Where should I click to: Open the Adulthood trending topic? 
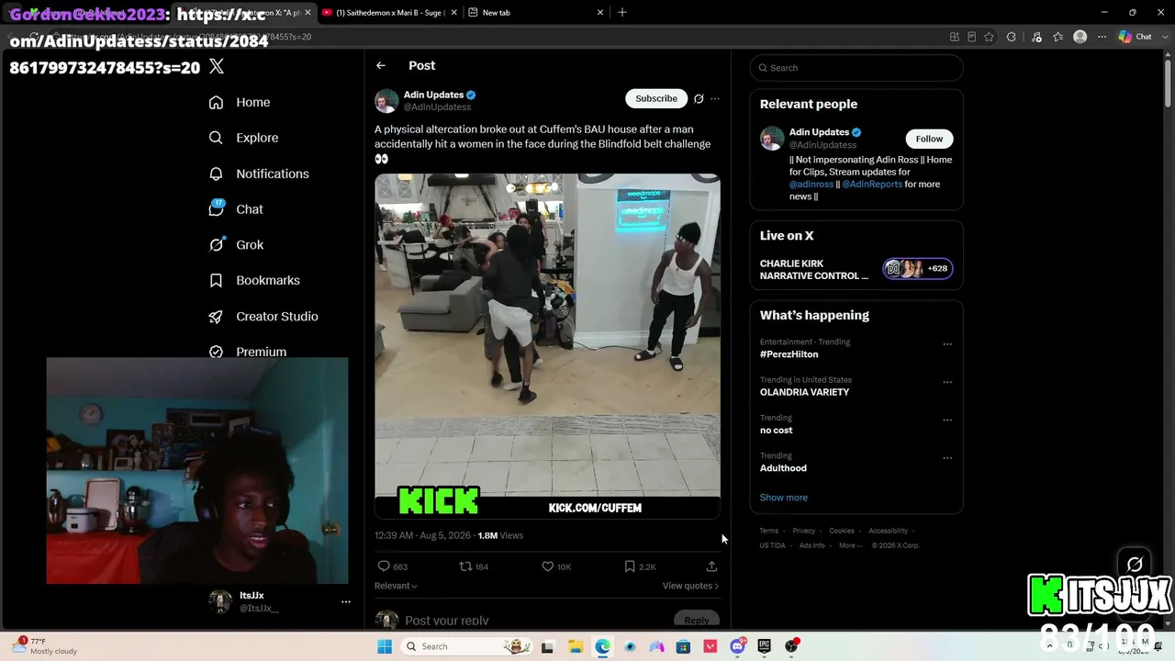(783, 468)
